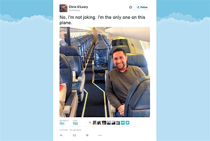
Task: Click the last blue speech-bubble liker avatar
Action: coord(127,123)
